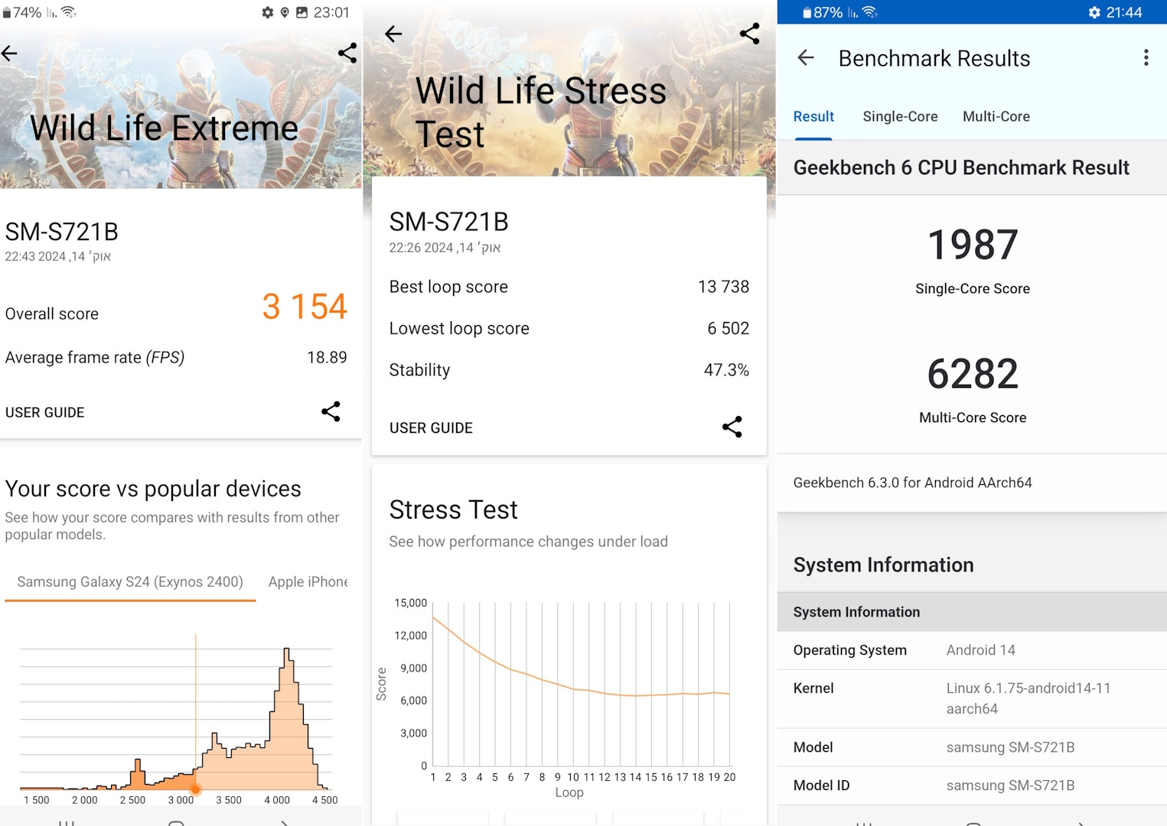
Task: Tap location pin status icon
Action: 285,12
